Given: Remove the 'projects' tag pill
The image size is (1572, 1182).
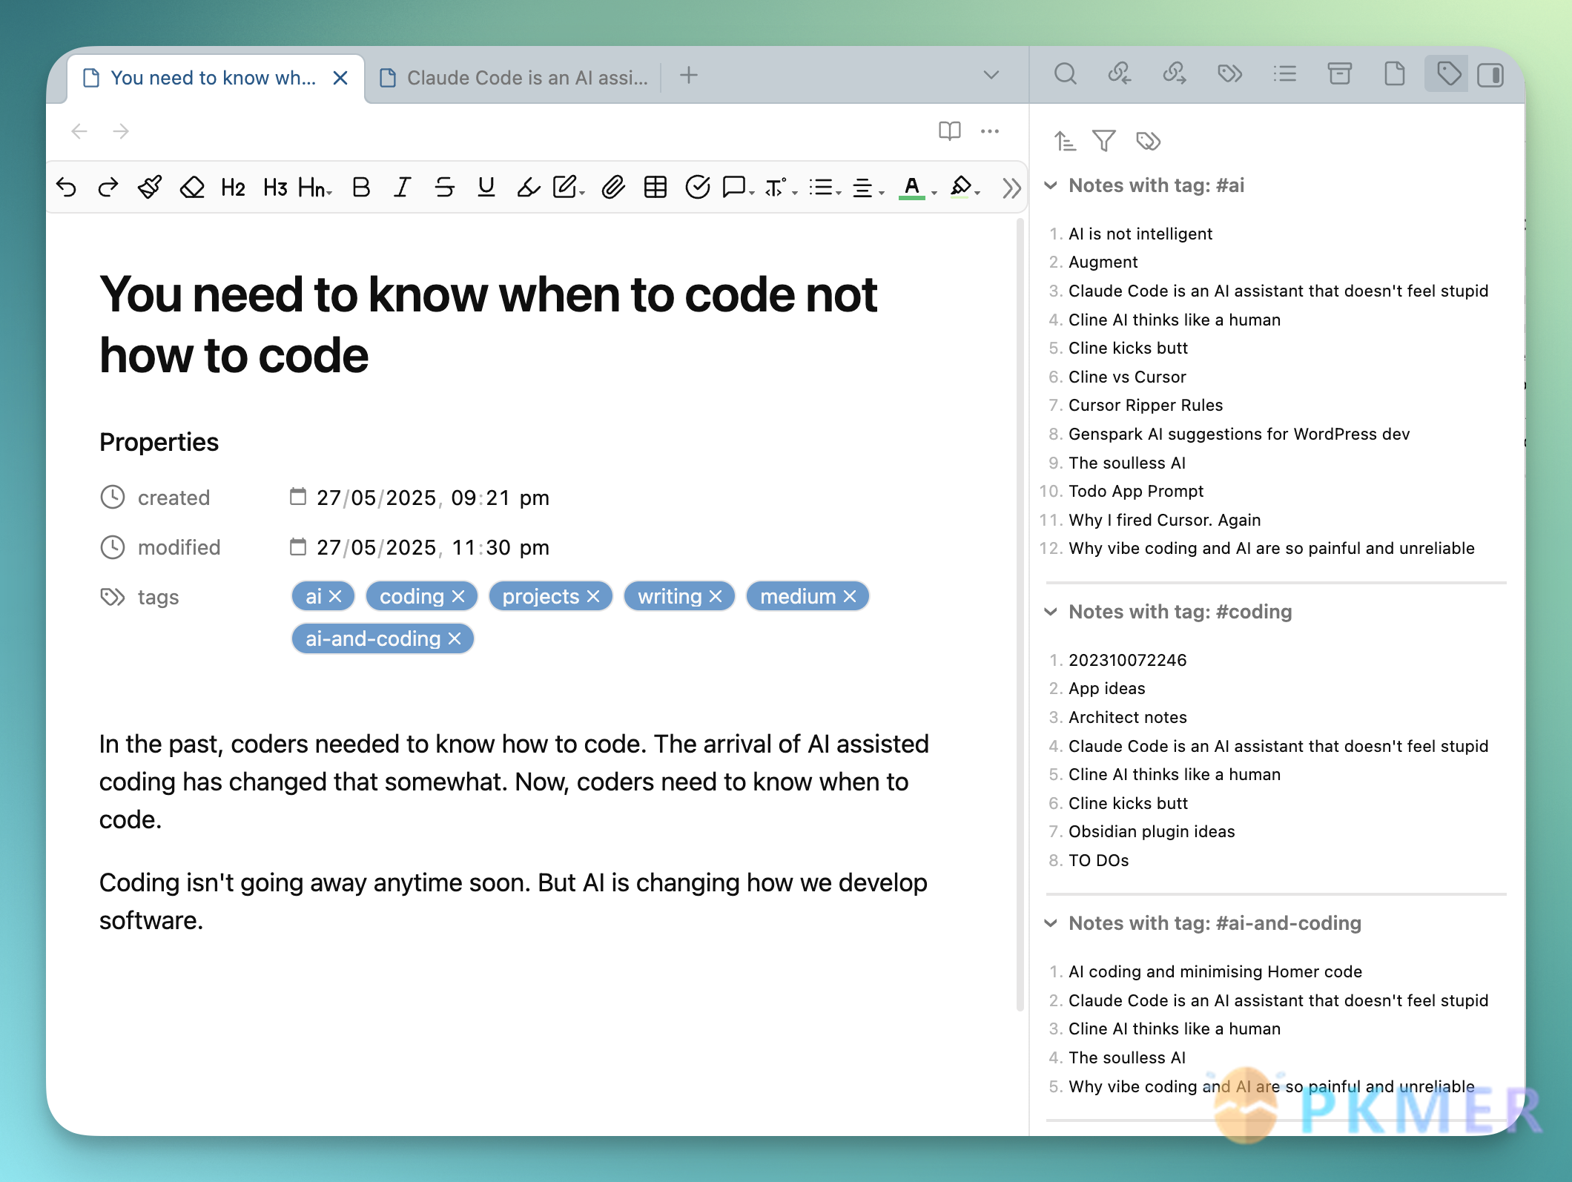Looking at the screenshot, I should pos(593,596).
